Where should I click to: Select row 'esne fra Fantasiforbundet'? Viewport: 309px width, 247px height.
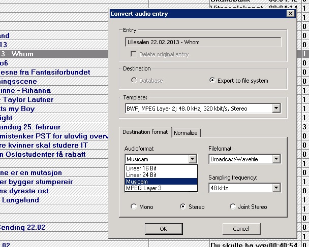(54, 72)
